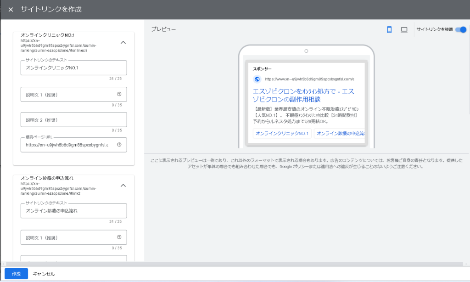Open help icon for second card's 説明文 1

(x=119, y=237)
